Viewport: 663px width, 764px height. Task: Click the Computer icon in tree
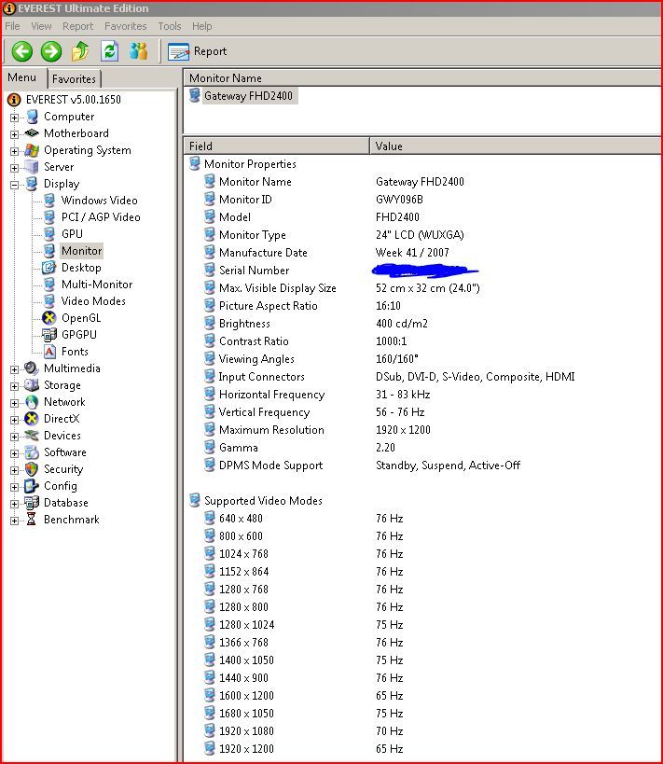[32, 117]
